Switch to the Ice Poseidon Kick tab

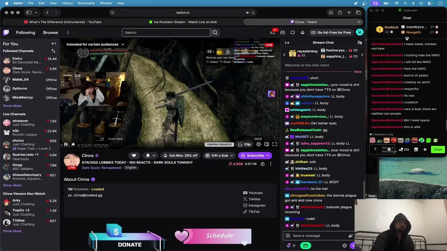click(x=183, y=22)
